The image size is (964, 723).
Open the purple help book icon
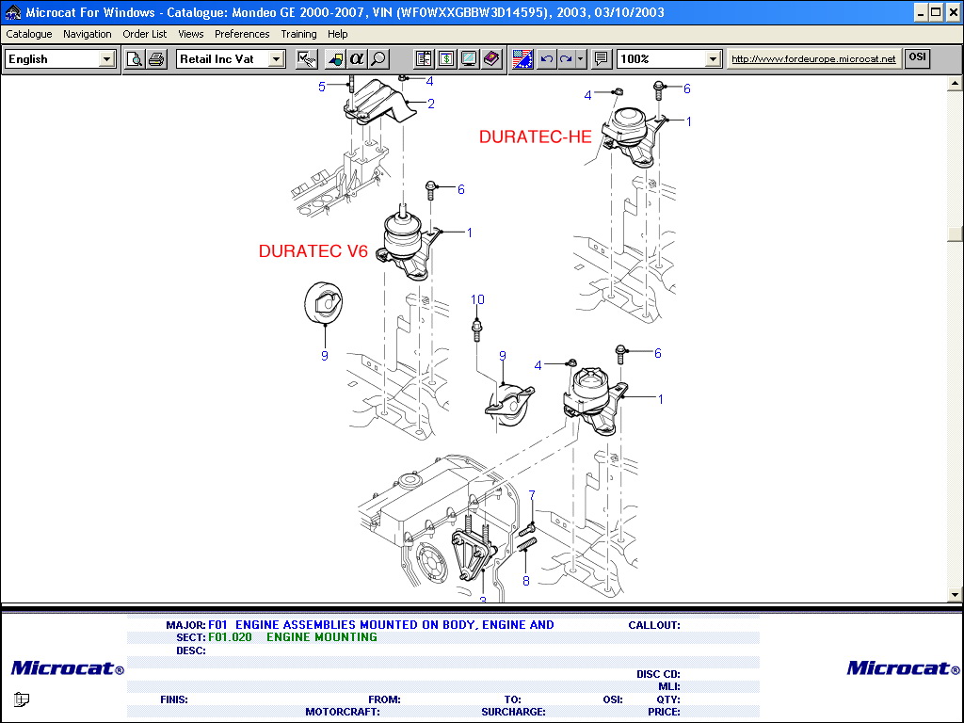click(x=490, y=59)
